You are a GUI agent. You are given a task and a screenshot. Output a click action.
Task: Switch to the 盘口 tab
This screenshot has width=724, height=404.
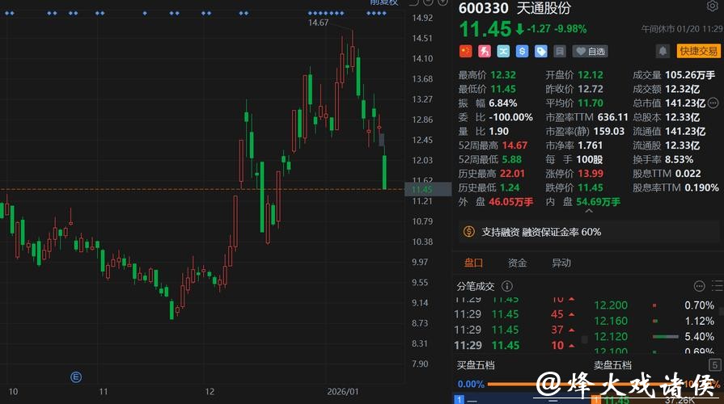coord(473,263)
